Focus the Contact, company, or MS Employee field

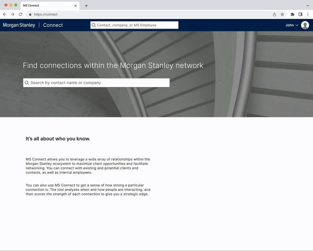[134, 25]
